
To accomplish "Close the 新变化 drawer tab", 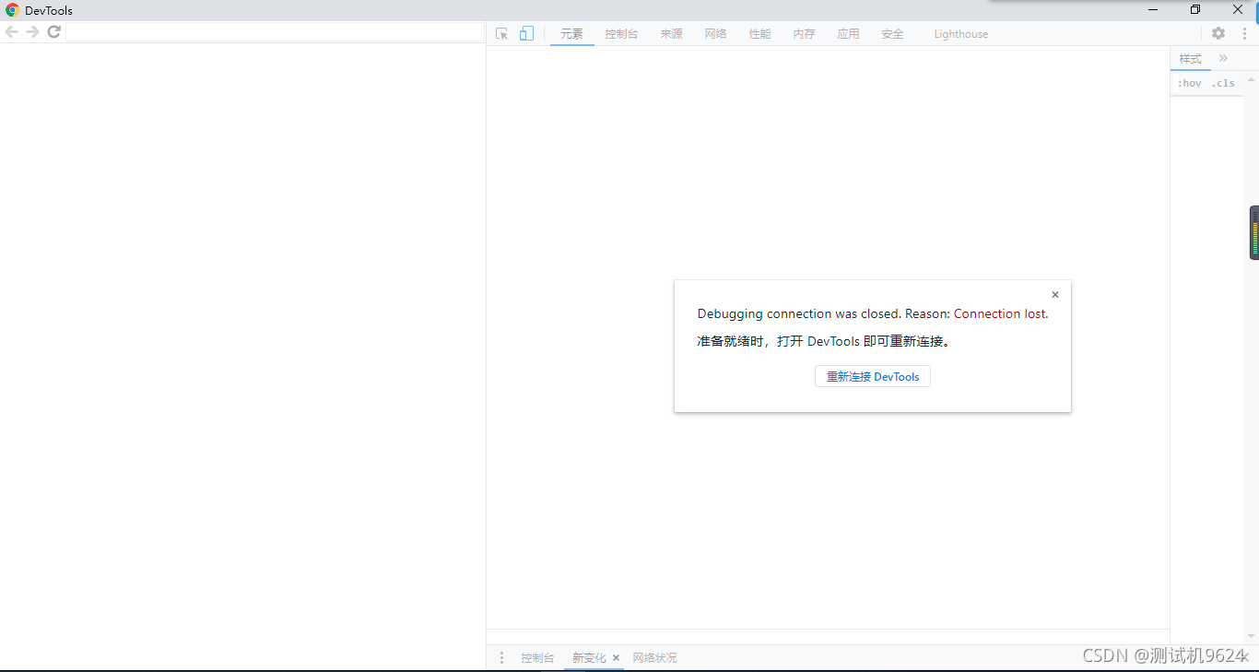I will [617, 658].
